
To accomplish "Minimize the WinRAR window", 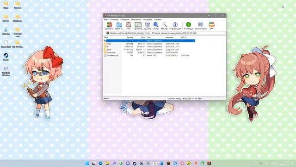I will [209, 15].
